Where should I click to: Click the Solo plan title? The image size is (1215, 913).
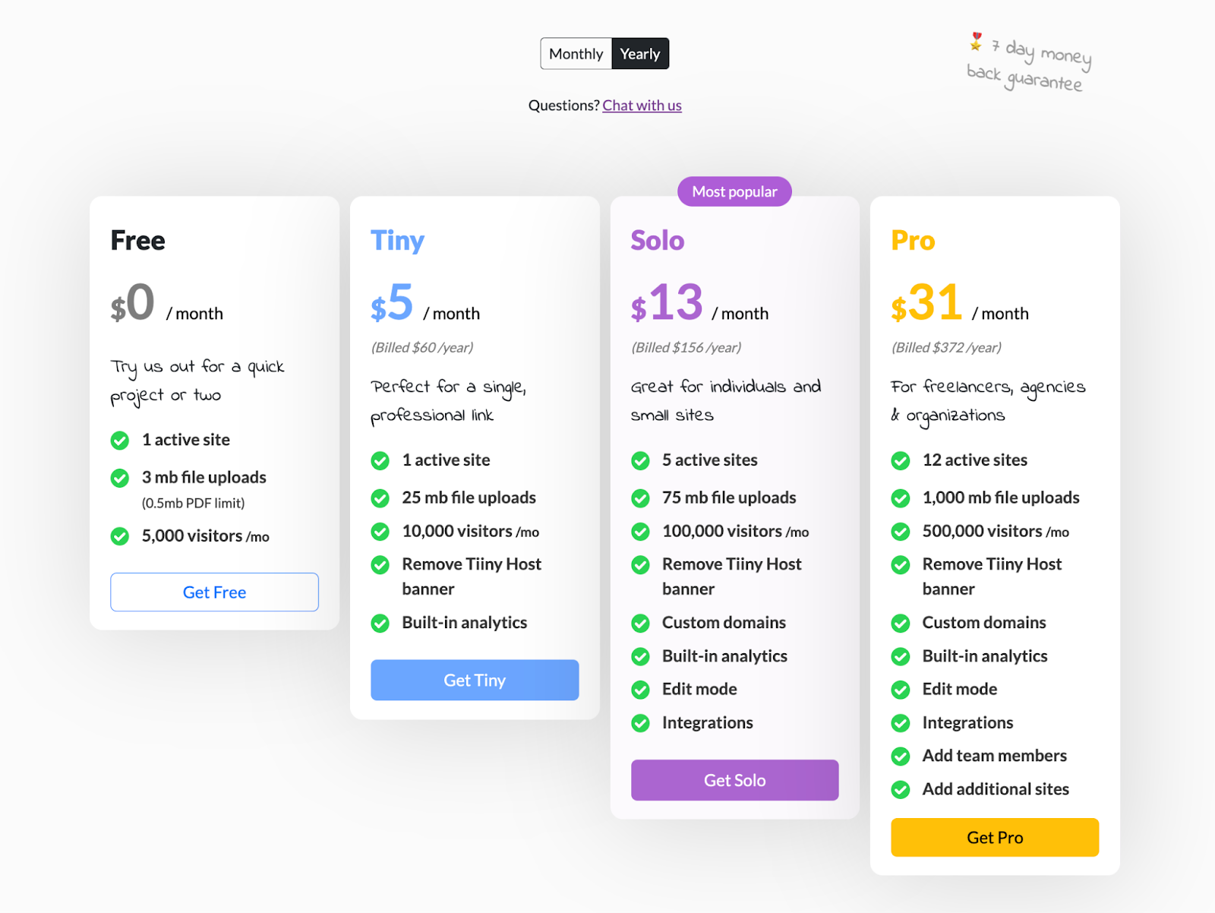pos(658,241)
